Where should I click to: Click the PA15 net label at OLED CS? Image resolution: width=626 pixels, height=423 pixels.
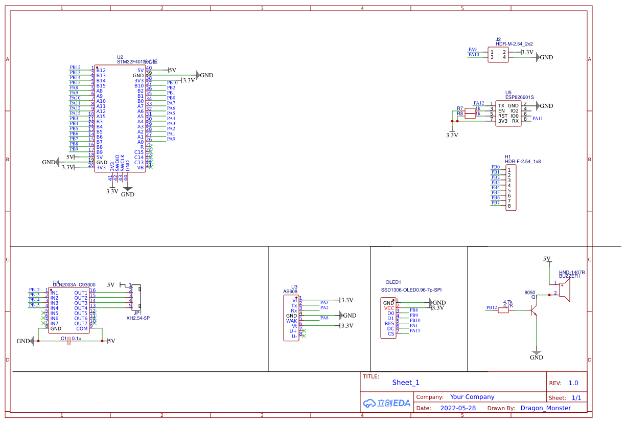click(415, 330)
